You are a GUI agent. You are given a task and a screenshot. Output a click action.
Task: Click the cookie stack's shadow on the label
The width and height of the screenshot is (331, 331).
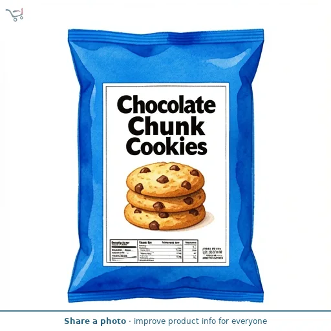point(209,219)
